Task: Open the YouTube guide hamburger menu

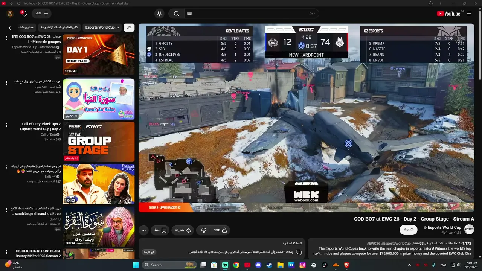Action: (x=469, y=14)
